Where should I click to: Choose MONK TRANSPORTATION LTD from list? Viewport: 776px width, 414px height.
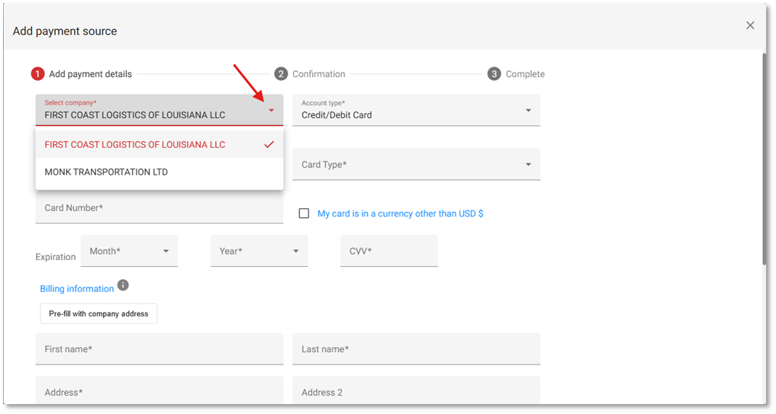click(159, 172)
